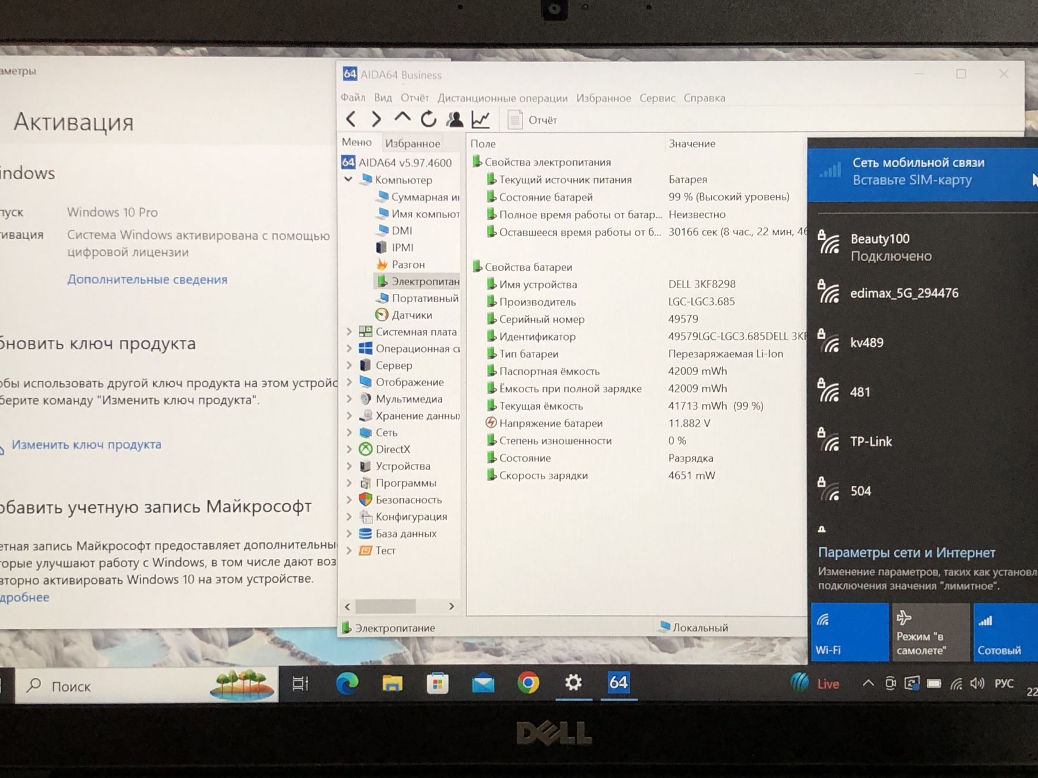The width and height of the screenshot is (1038, 778).
Task: Click the AIDA64 back navigation arrow
Action: (351, 119)
